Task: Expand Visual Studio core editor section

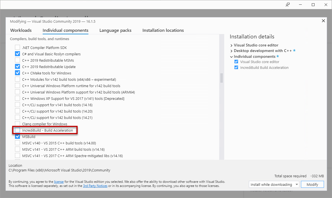Action: (x=231, y=45)
